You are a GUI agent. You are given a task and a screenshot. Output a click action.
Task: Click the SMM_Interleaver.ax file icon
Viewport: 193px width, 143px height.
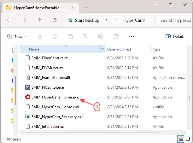tap(28, 126)
